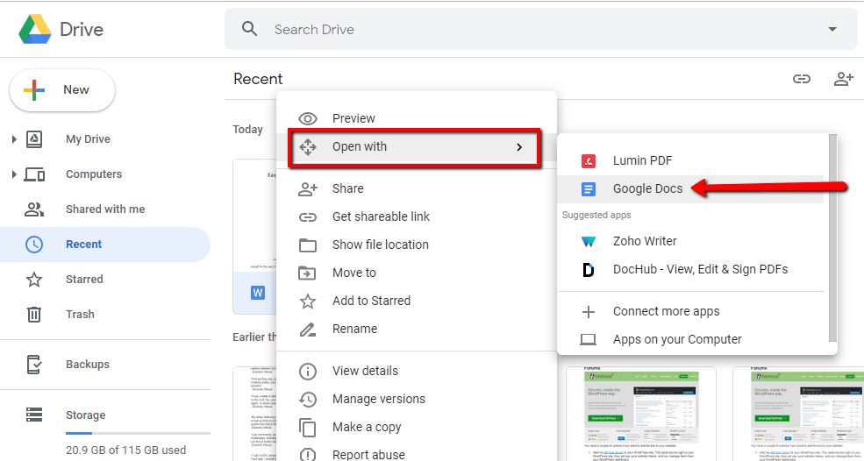Image resolution: width=864 pixels, height=461 pixels.
Task: Click the get link toolbar icon
Action: [801, 79]
